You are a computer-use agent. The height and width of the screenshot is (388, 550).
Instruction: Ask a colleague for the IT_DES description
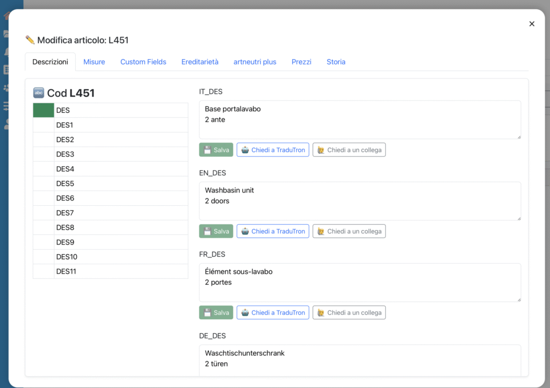349,150
